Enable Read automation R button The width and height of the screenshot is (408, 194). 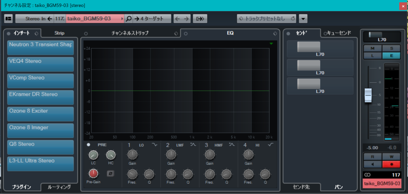[373, 157]
